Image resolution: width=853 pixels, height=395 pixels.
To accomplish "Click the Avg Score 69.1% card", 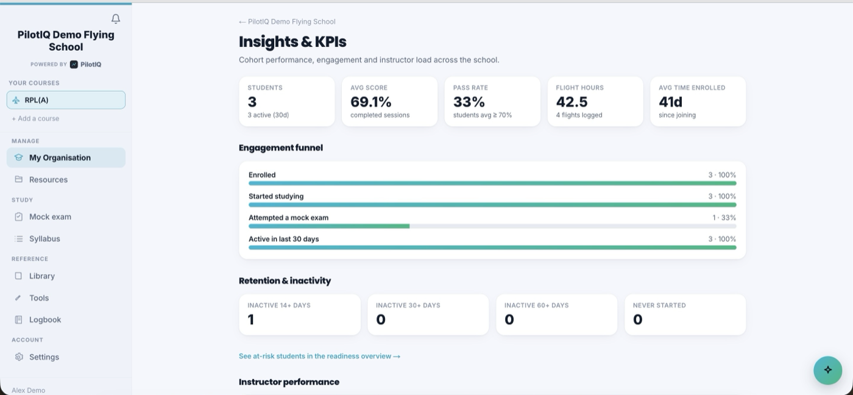I will point(389,101).
